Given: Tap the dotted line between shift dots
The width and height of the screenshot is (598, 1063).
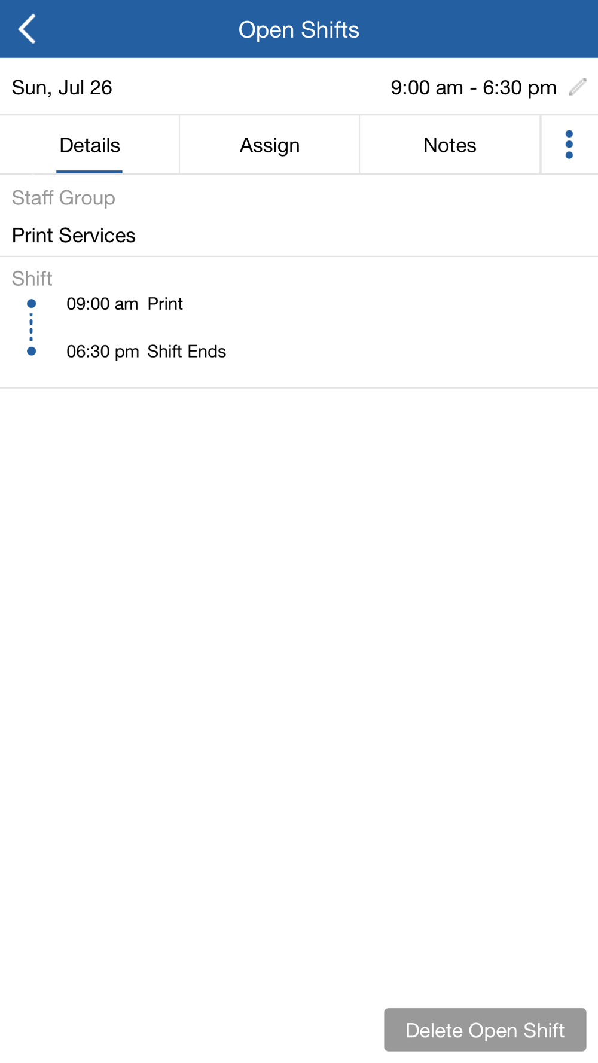Looking at the screenshot, I should point(31,328).
